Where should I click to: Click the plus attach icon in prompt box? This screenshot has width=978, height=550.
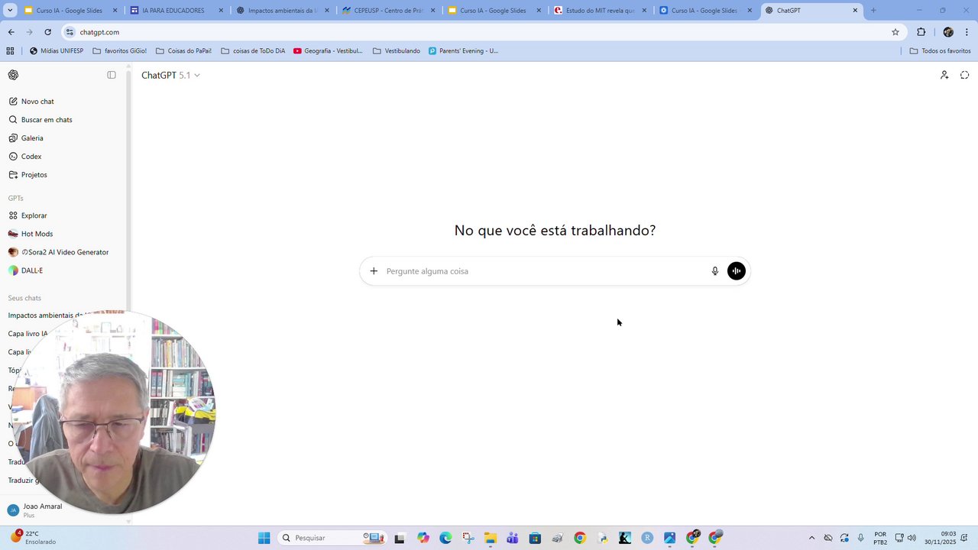click(374, 271)
